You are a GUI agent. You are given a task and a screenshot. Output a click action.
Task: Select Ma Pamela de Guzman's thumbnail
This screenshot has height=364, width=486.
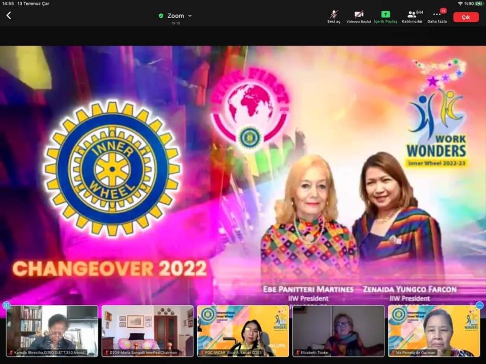click(x=434, y=331)
